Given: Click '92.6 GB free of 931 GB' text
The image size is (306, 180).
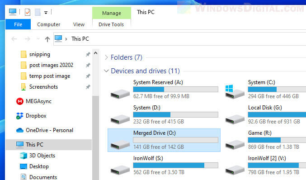Looking at the screenshot, I should coord(274,122).
